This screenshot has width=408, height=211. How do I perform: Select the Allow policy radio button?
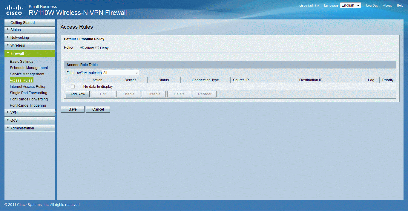point(82,48)
